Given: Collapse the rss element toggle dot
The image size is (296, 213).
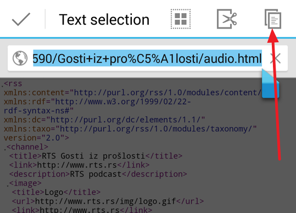Looking at the screenshot, I should [x=2, y=86].
